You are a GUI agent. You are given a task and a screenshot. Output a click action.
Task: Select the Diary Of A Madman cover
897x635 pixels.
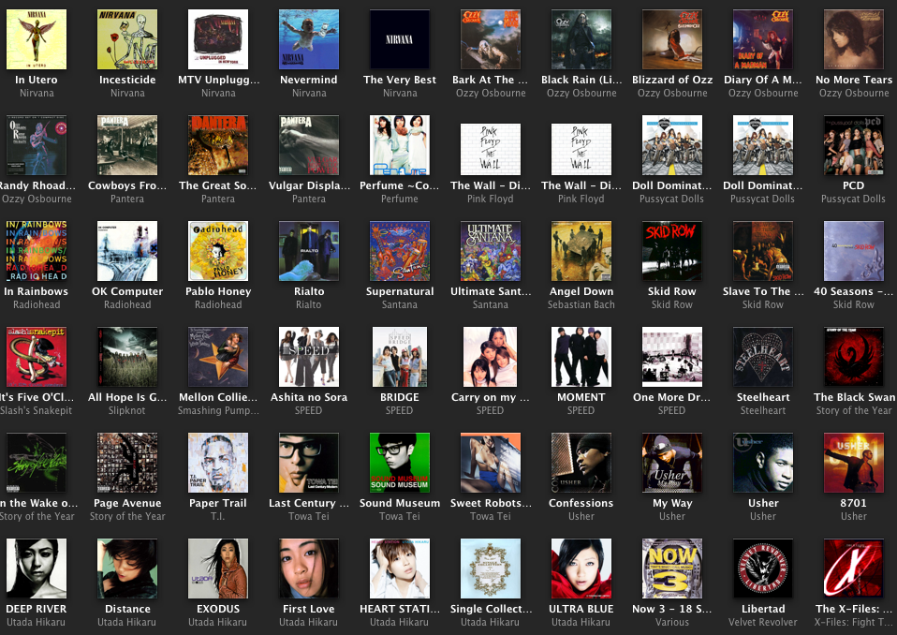point(763,39)
